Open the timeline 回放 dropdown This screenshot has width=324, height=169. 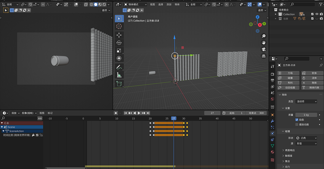15,113
